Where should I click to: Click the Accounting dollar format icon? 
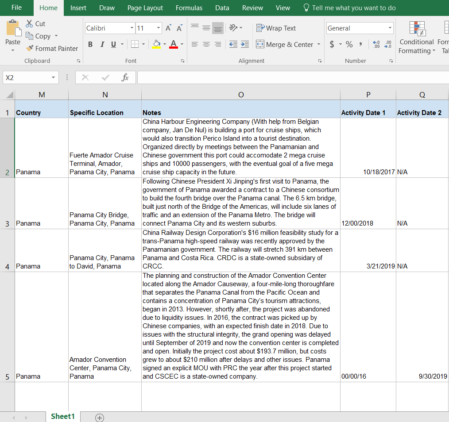332,44
